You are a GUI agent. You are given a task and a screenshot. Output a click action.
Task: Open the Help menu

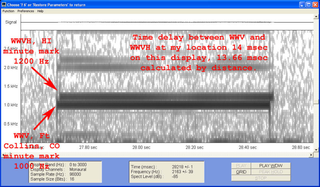40,11
